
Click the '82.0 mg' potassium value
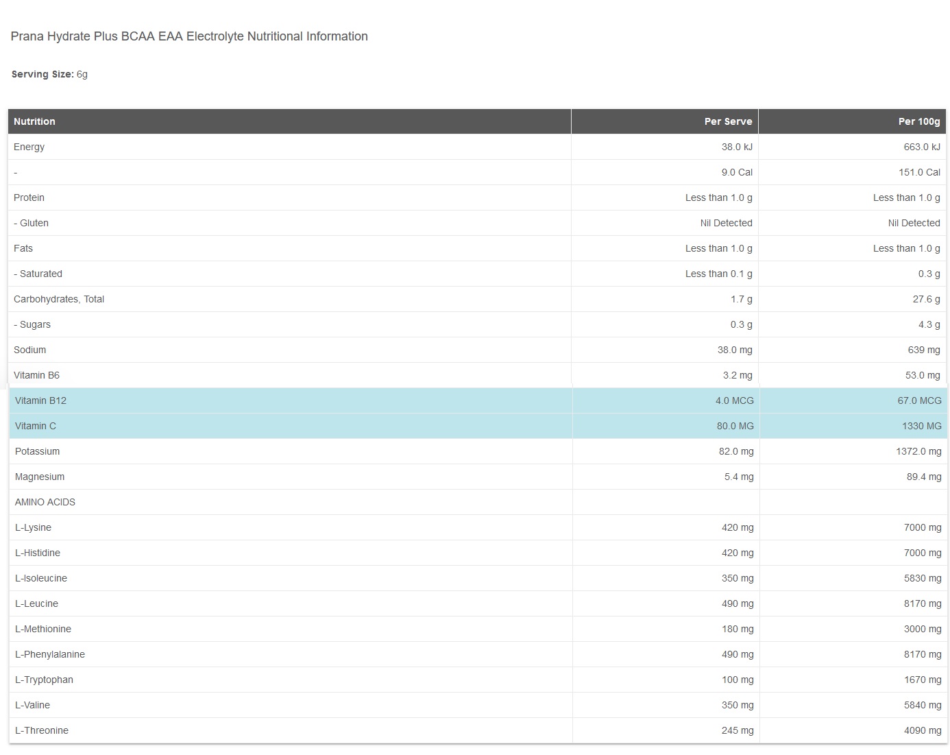pyautogui.click(x=736, y=451)
